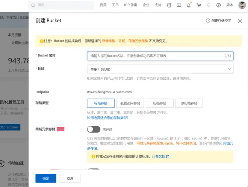Click the search magnifier icon
The width and height of the screenshot is (248, 187).
point(33,5)
